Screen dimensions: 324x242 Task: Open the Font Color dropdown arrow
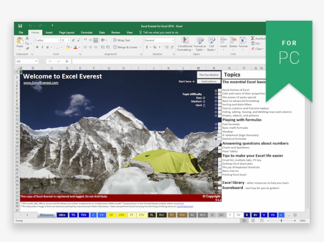click(x=79, y=47)
